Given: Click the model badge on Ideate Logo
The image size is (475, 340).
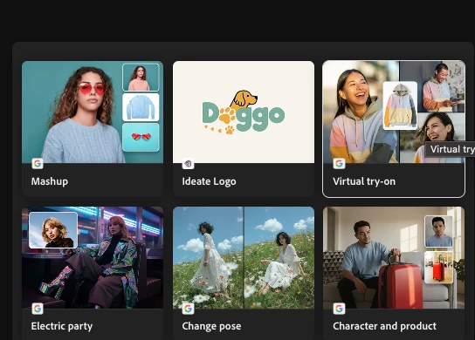Looking at the screenshot, I should 188,164.
